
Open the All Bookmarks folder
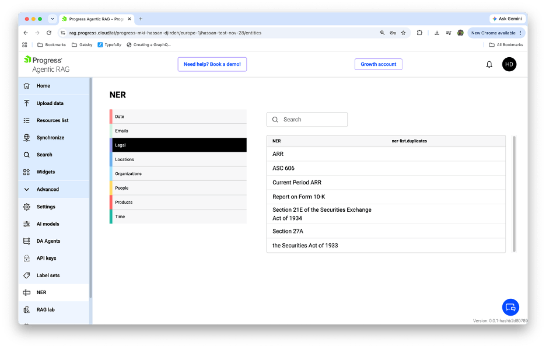point(506,44)
